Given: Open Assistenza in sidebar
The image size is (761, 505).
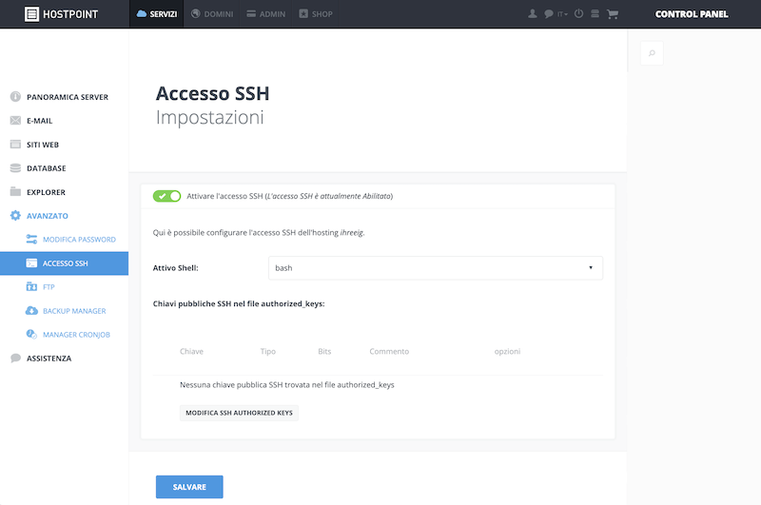Looking at the screenshot, I should (x=49, y=359).
